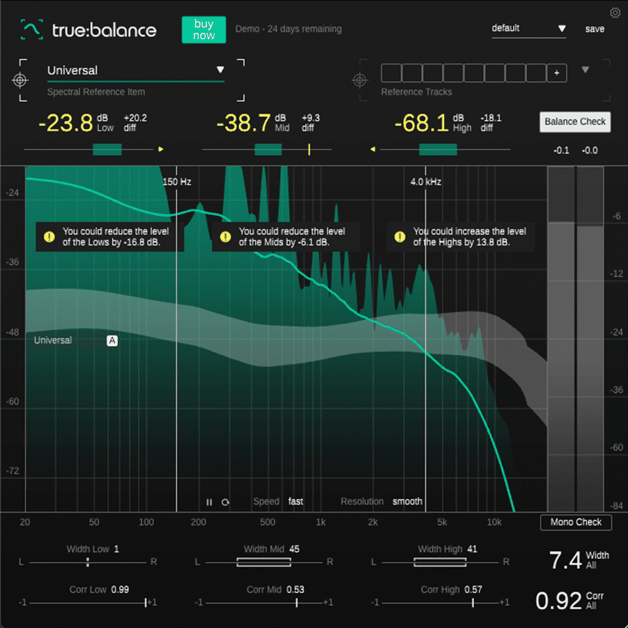The width and height of the screenshot is (628, 628).
Task: Click the warning icon for Highs hint
Action: (399, 237)
